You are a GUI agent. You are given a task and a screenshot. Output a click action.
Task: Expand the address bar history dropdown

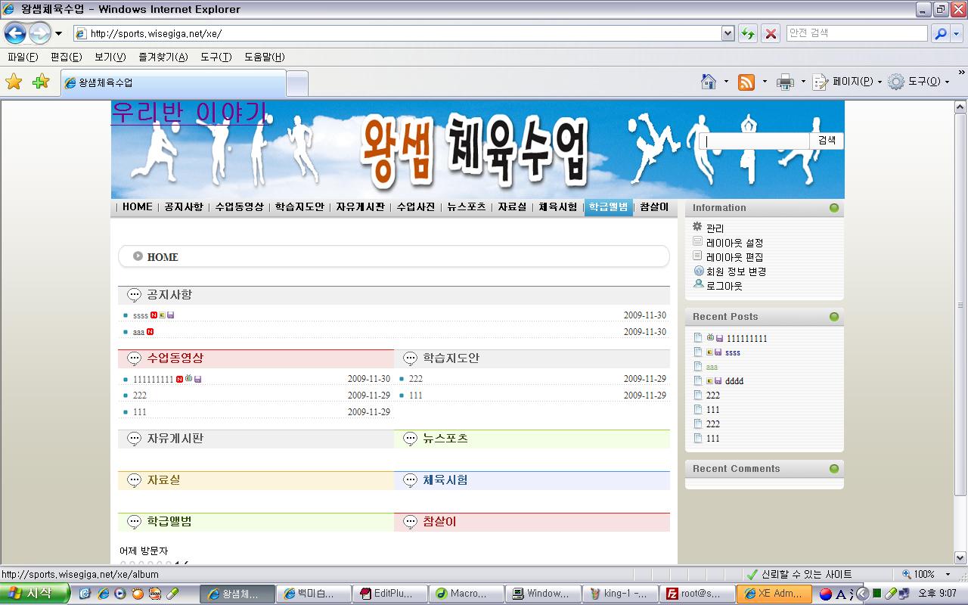(728, 33)
